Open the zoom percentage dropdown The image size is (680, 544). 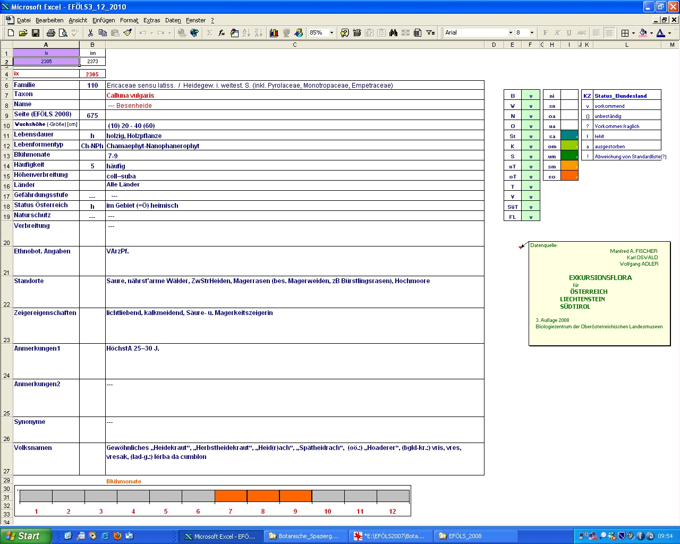pos(332,33)
